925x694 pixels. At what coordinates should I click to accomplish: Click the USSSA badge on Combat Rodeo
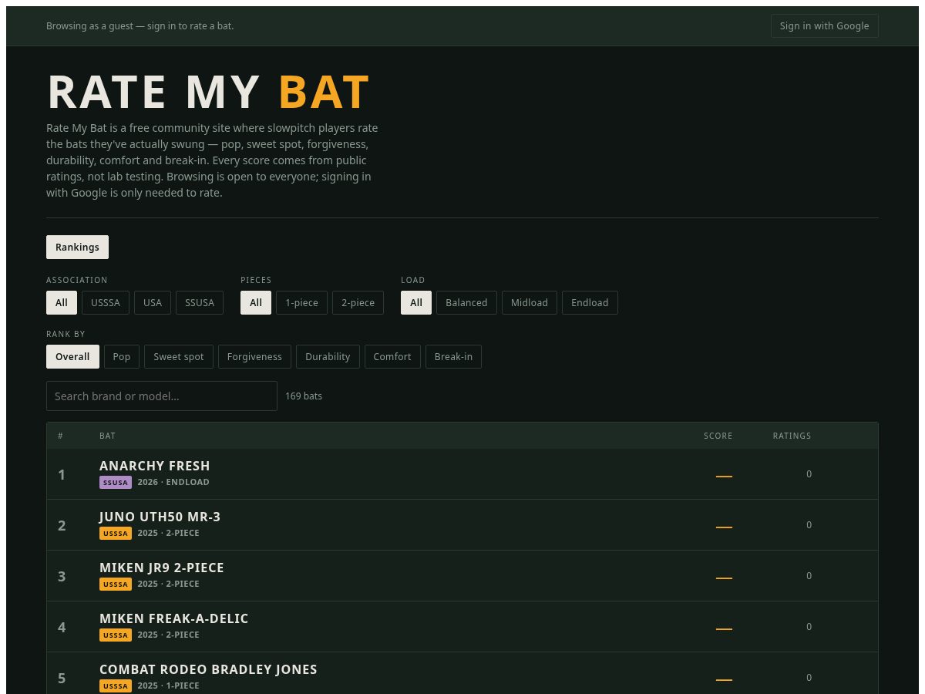(x=116, y=686)
